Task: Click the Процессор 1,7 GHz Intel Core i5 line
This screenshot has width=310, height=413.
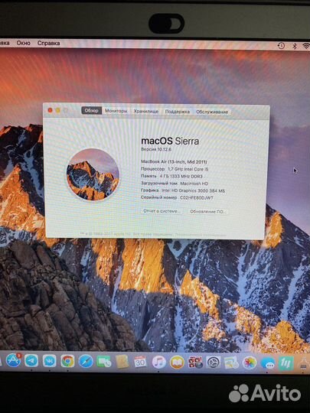Action: [x=175, y=169]
